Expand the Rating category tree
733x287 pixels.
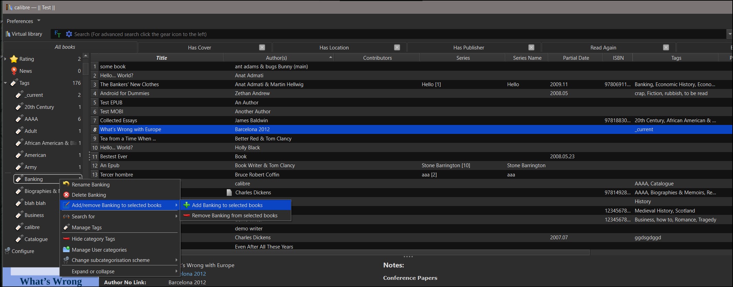(x=5, y=59)
